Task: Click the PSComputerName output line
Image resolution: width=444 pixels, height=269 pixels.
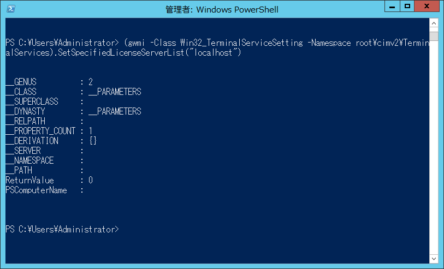Action: [x=45, y=190]
